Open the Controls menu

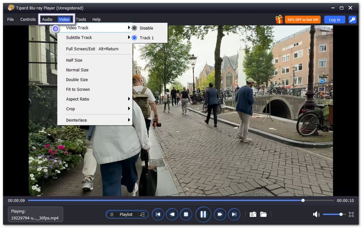tap(28, 20)
